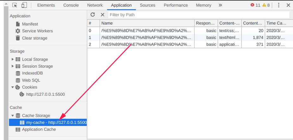Screen dimensions: 293x140
Task: Click the delete selected entry X icon
Action: coord(102,15)
